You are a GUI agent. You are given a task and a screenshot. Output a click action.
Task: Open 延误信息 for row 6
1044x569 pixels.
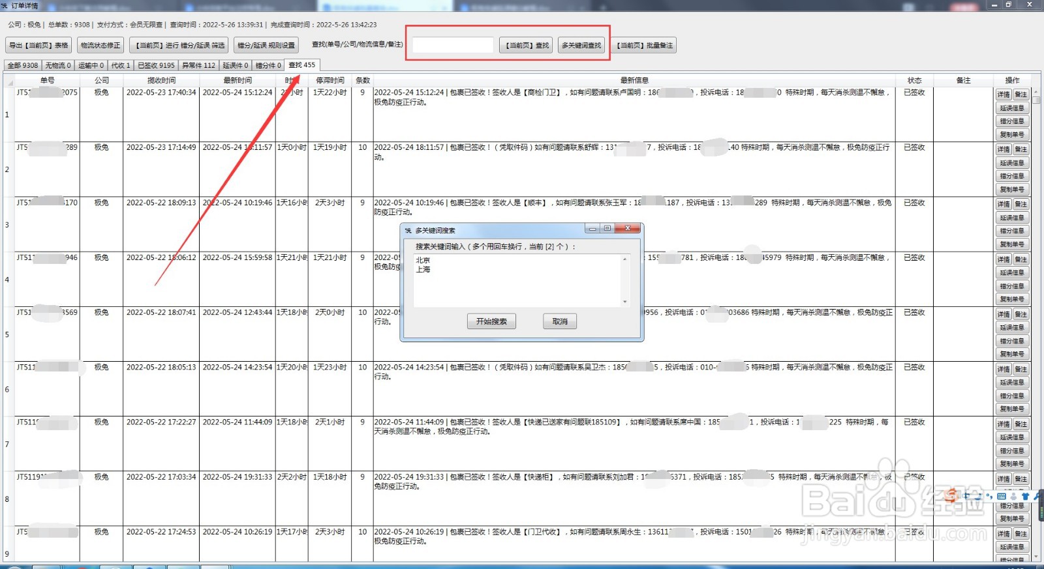[x=1012, y=383]
